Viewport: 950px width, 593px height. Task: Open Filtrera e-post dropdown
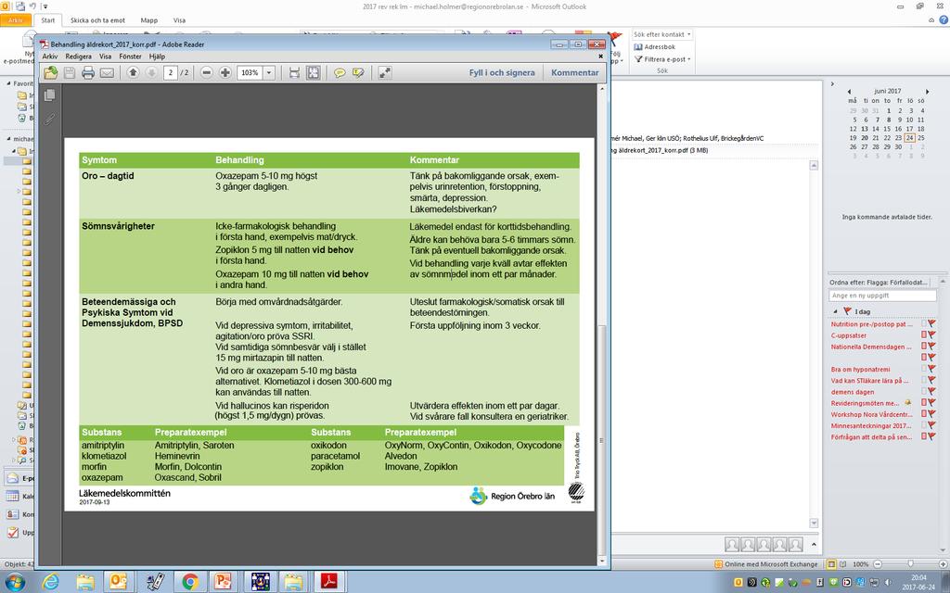click(662, 59)
